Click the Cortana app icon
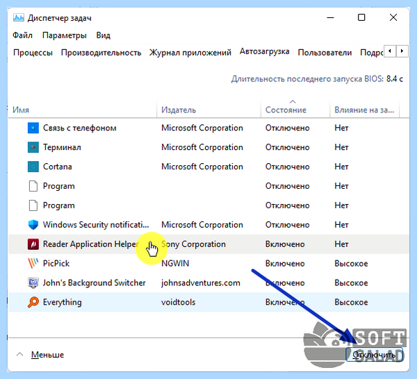Screen dimensions: 417x379 point(33,167)
